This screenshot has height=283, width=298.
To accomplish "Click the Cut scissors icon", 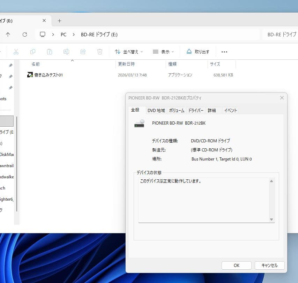I will pos(16,52).
